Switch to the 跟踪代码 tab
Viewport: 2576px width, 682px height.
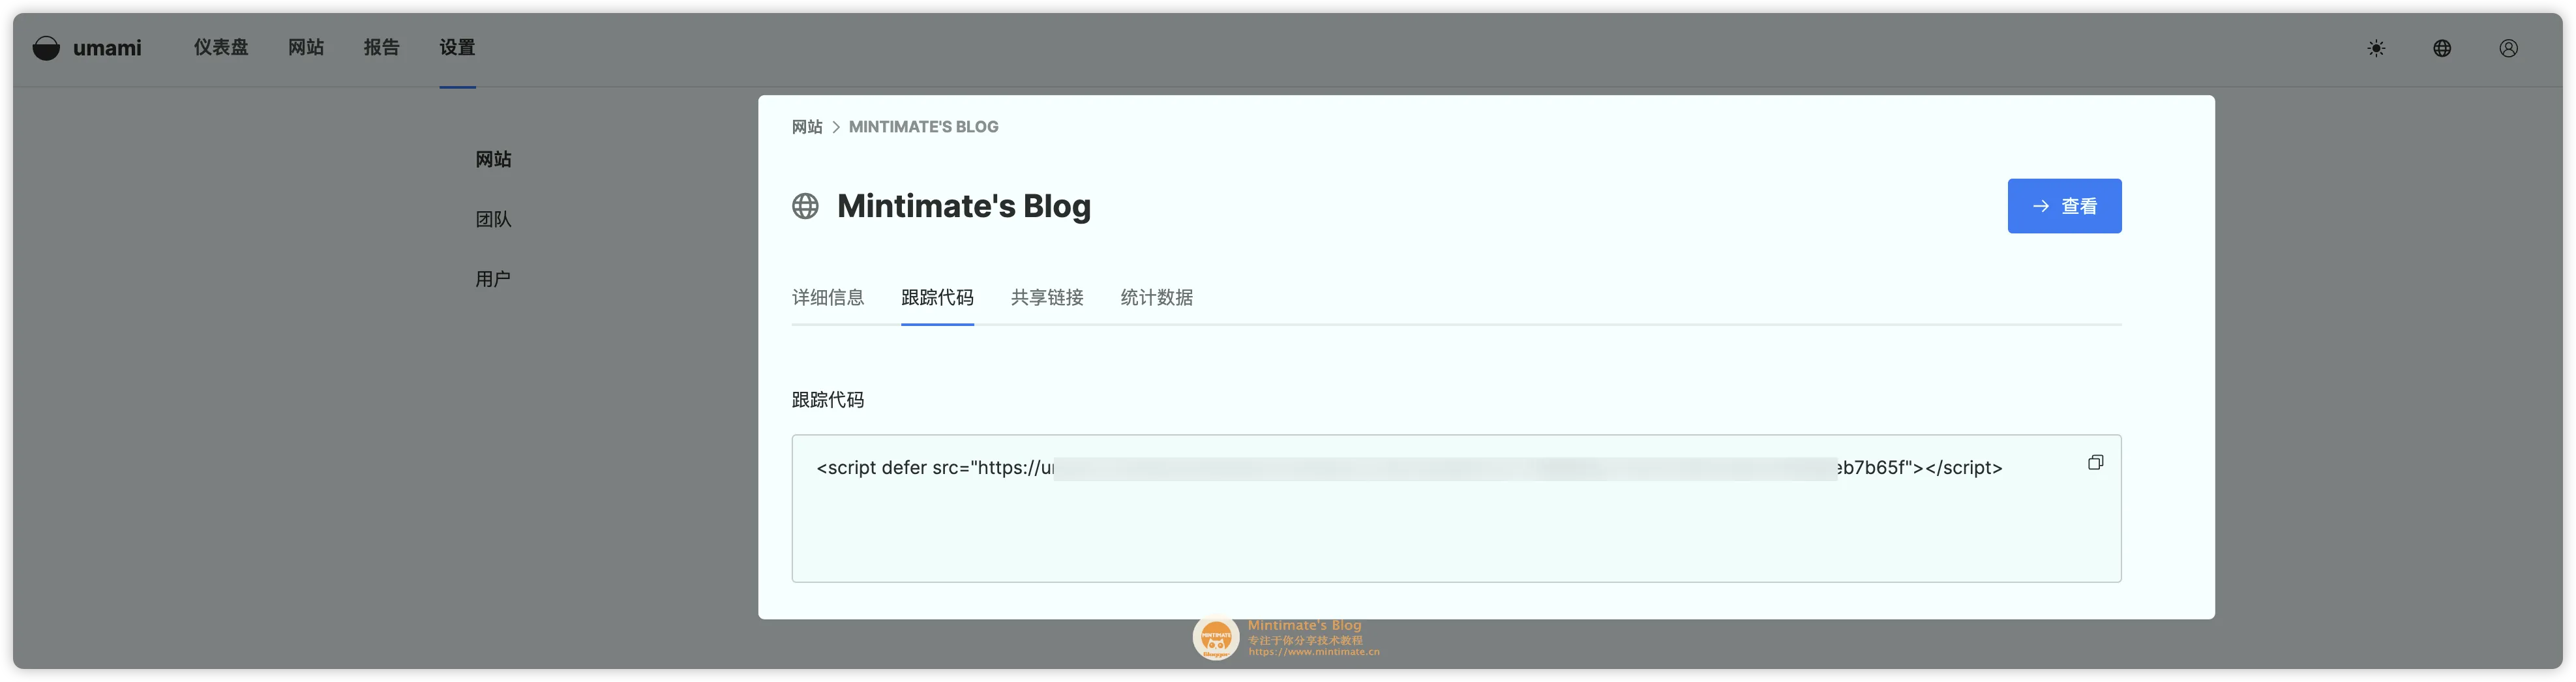[937, 297]
